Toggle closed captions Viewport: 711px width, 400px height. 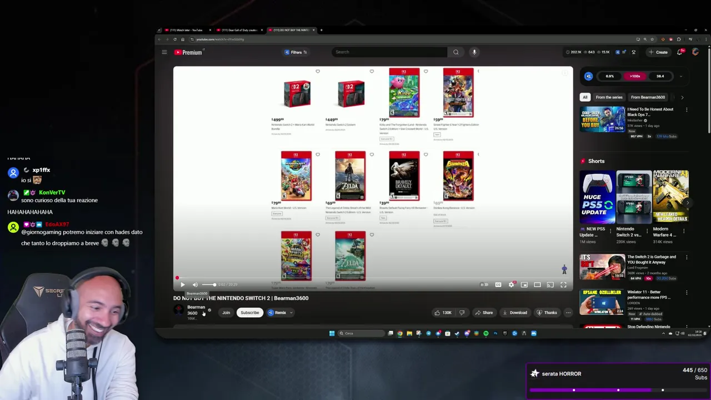(x=498, y=284)
